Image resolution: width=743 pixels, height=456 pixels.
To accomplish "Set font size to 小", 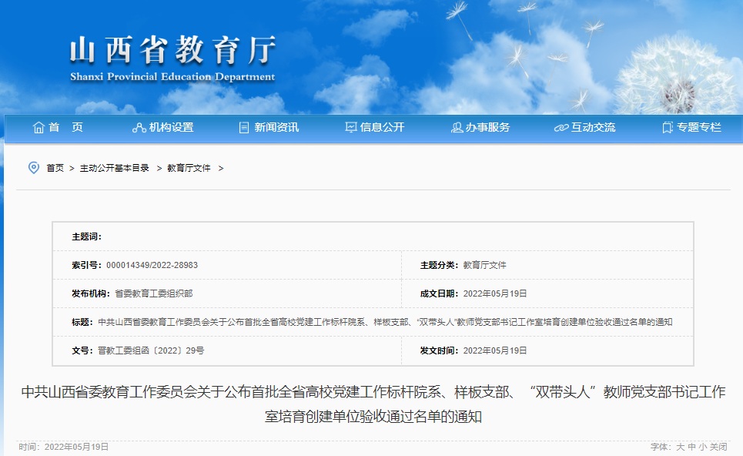I will 702,447.
